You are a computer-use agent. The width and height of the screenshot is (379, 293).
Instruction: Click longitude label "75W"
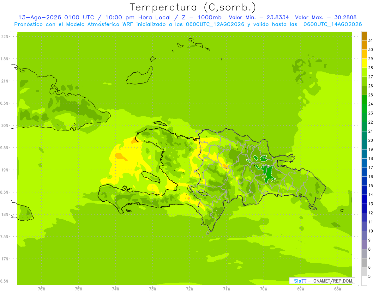pos(79,289)
